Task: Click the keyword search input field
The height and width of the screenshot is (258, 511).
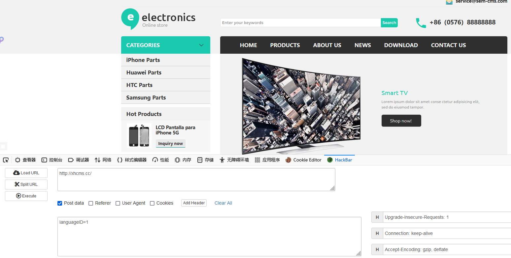Action: 300,23
